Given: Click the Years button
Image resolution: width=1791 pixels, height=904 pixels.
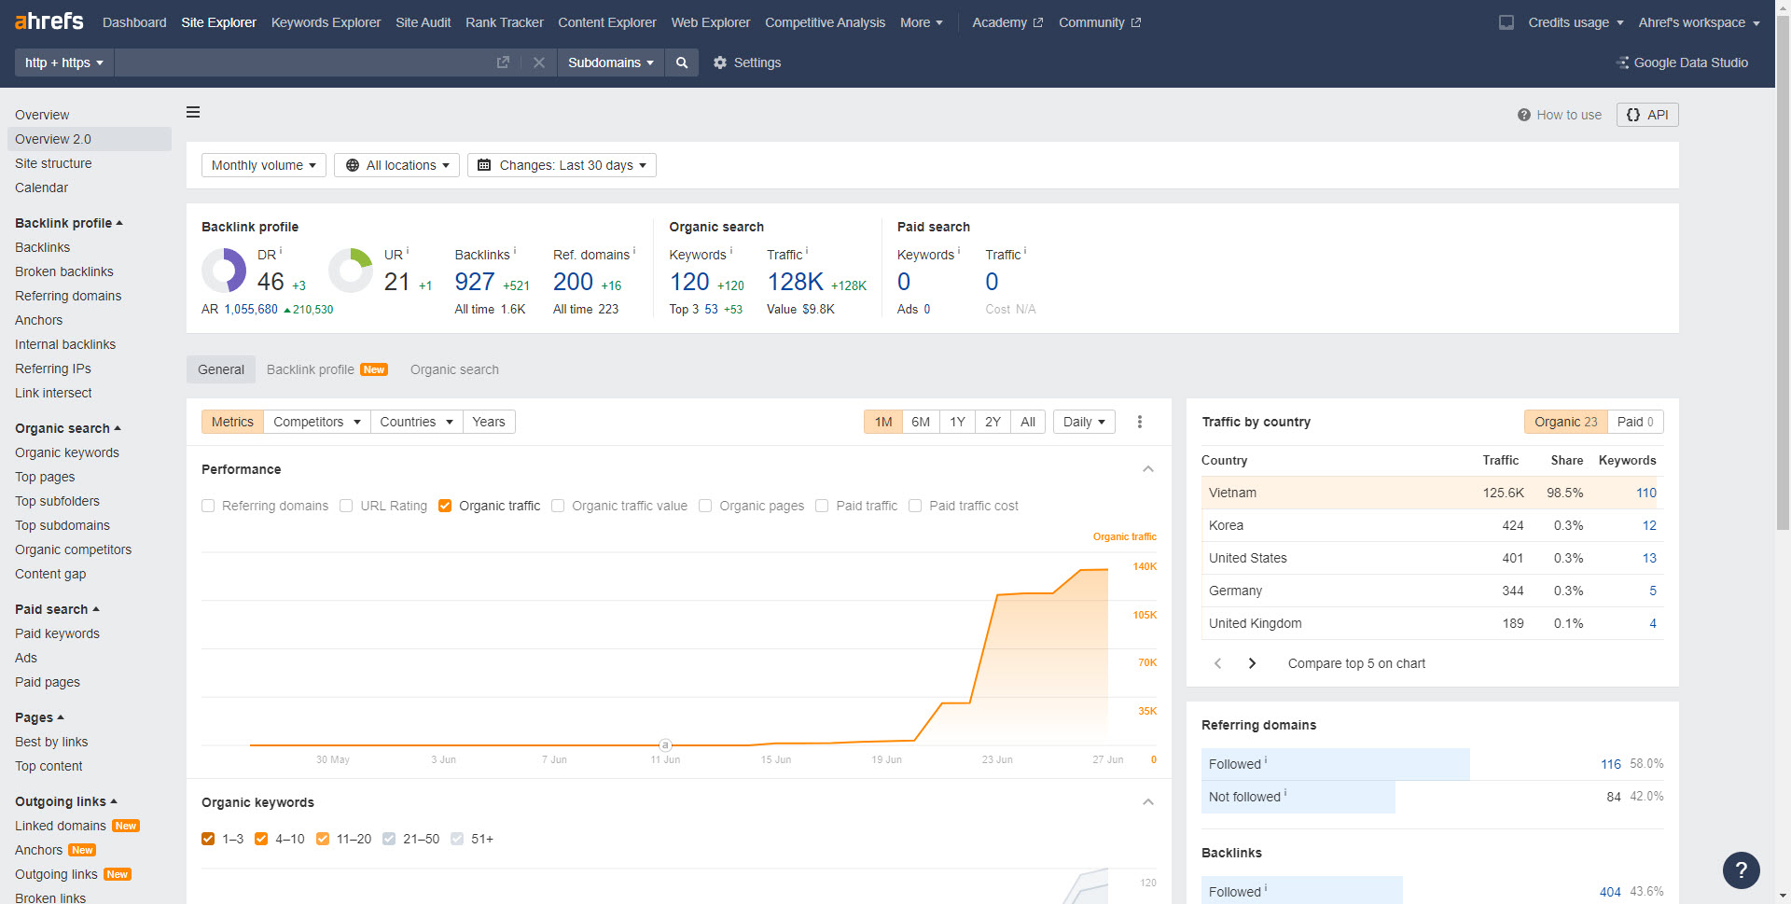Looking at the screenshot, I should pyautogui.click(x=489, y=422).
